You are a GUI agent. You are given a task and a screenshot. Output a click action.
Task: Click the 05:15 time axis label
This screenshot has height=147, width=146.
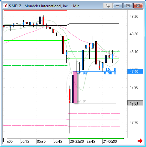(25, 142)
